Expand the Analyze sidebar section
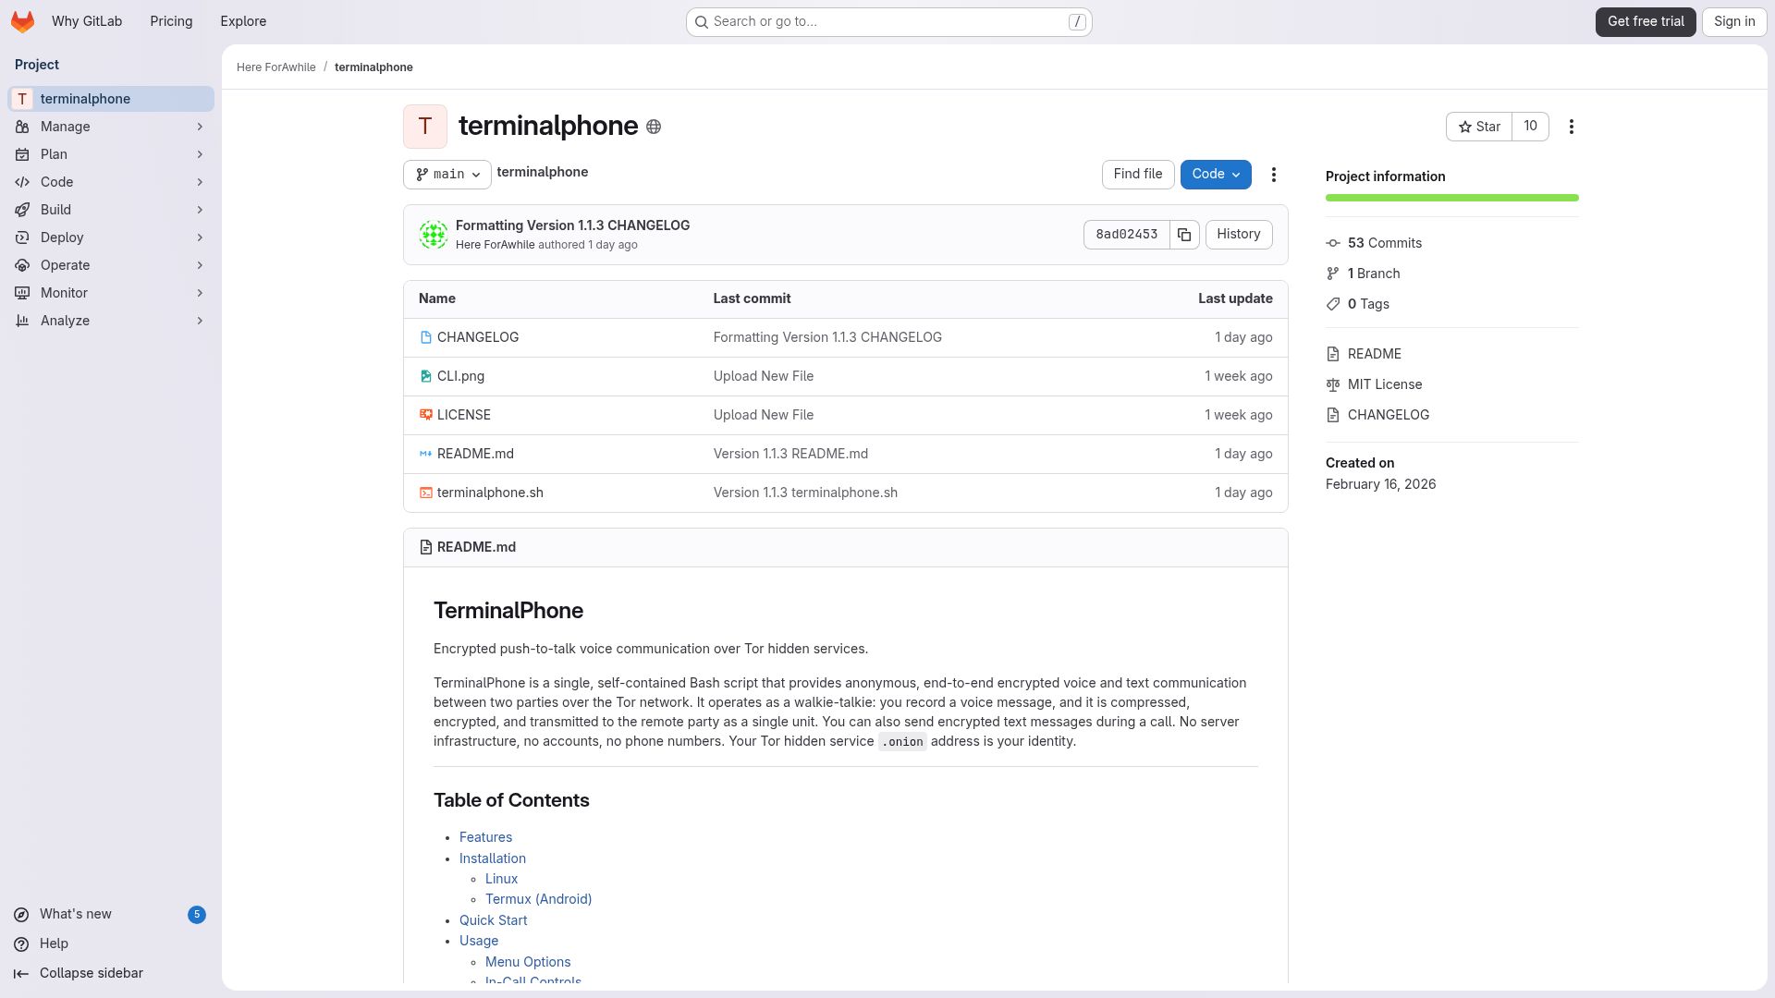The image size is (1775, 998). click(111, 321)
